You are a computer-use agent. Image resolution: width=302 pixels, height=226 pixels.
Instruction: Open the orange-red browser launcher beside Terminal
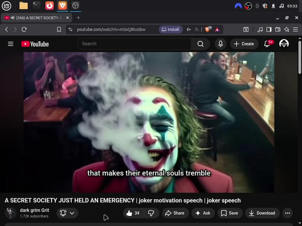(49, 6)
